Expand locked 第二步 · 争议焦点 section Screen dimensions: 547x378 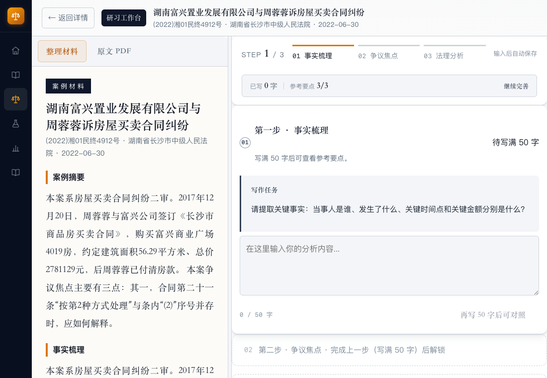[x=389, y=350]
